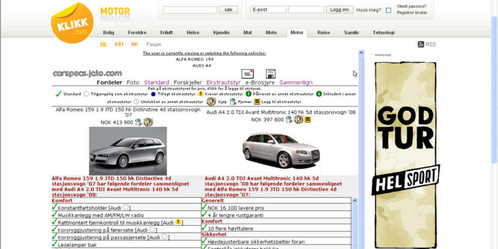This screenshot has width=498, height=249.
Task: Click up arrow of Audi advantages list scrollbar
Action: click(355, 201)
